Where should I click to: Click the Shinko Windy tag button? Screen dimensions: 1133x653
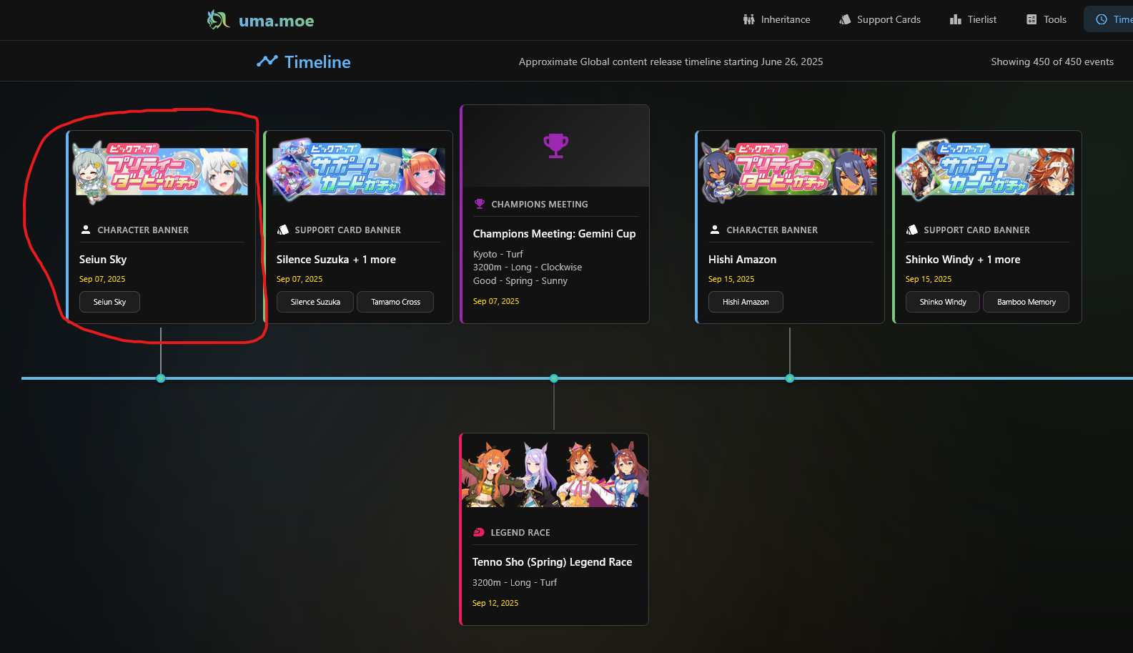coord(943,302)
